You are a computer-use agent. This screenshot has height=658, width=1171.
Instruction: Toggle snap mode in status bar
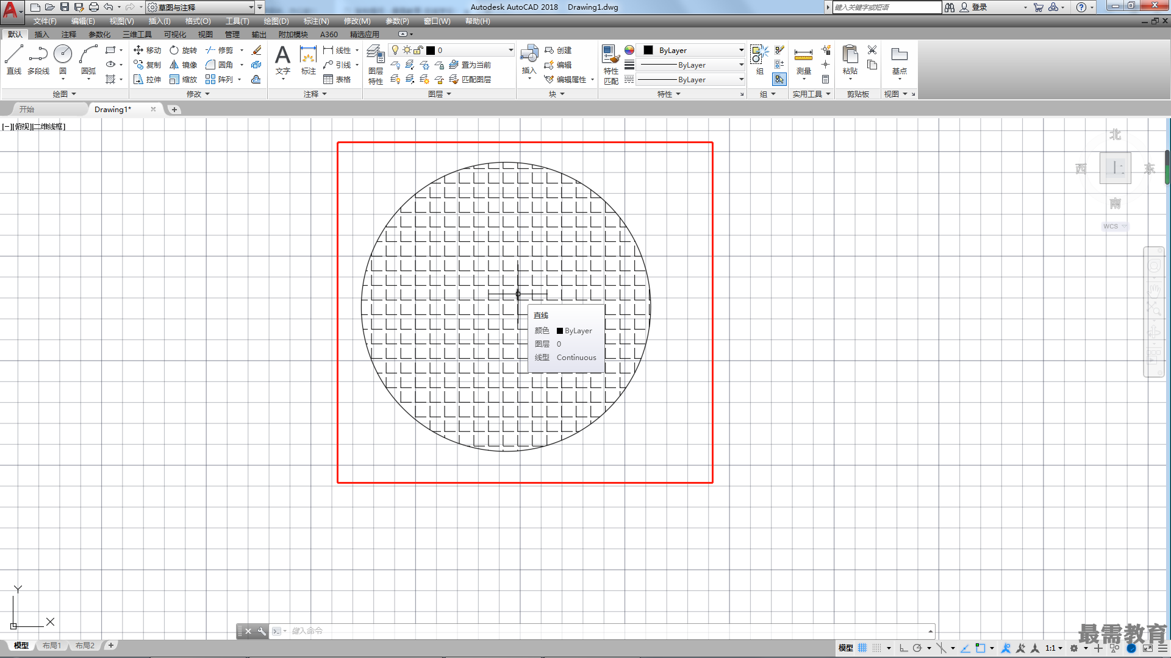877,648
